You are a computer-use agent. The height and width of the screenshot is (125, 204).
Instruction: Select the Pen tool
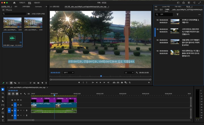pos(3,109)
